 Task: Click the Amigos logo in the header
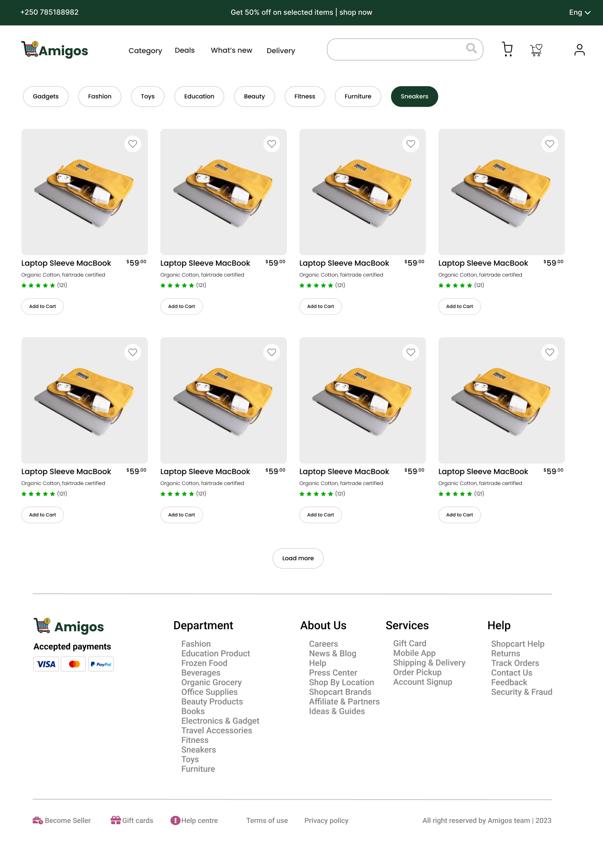pos(55,50)
